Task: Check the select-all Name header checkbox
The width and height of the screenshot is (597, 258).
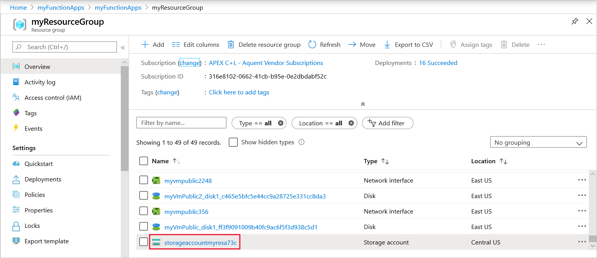Action: (x=144, y=161)
